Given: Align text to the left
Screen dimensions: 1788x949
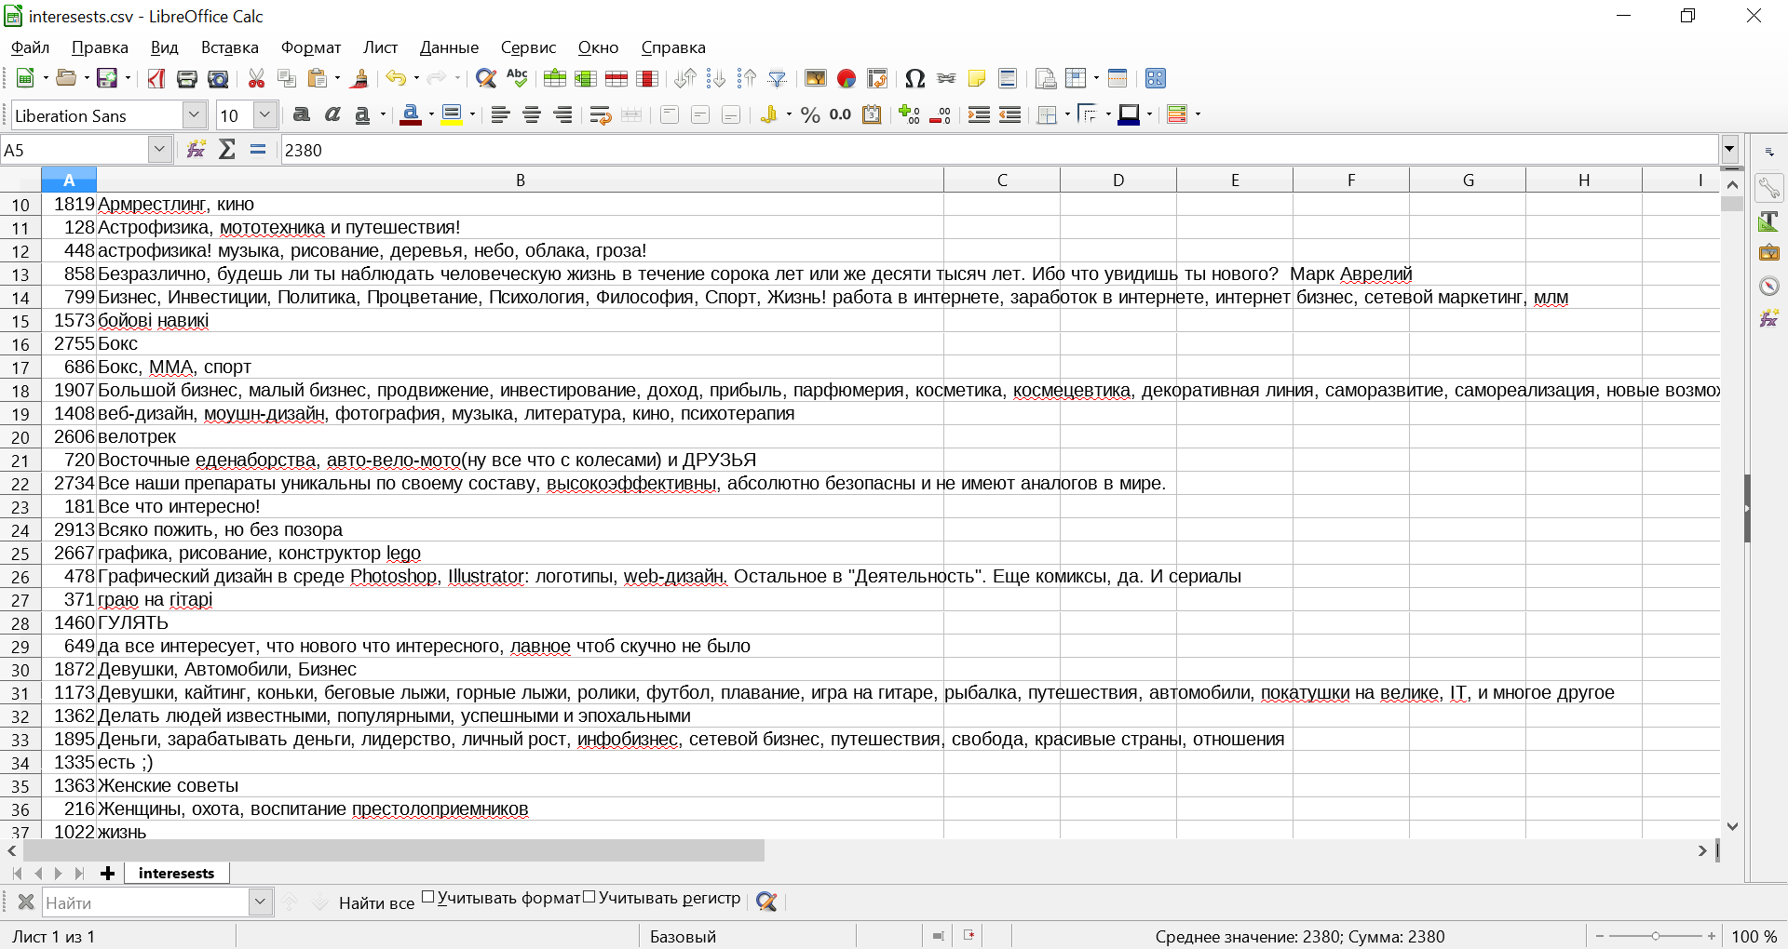Looking at the screenshot, I should point(501,114).
